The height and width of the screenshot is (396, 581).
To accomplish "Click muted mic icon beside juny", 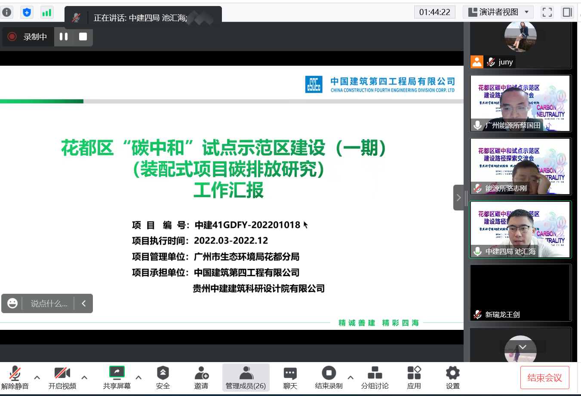I will click(x=491, y=62).
